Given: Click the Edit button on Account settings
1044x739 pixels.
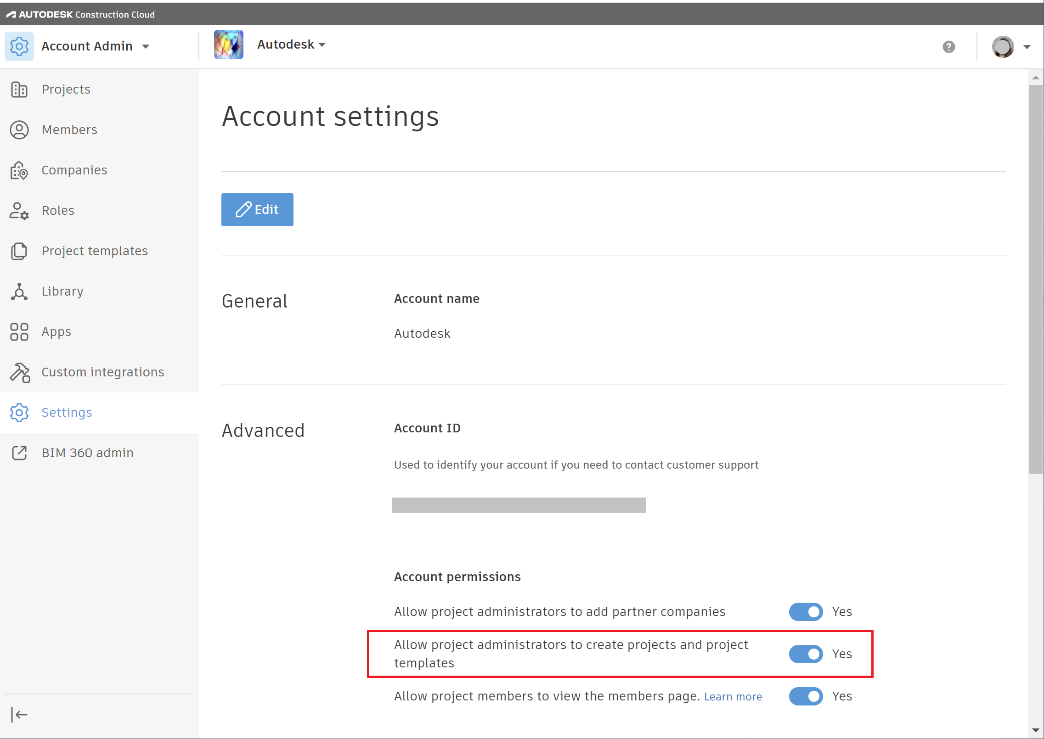Looking at the screenshot, I should click(257, 209).
